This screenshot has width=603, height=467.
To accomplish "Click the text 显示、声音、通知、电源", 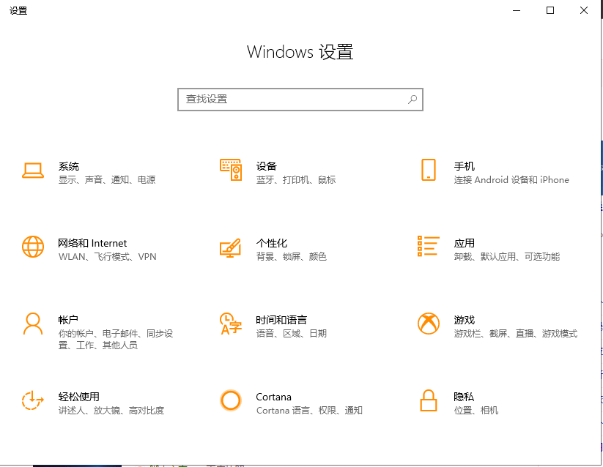I will pos(107,180).
